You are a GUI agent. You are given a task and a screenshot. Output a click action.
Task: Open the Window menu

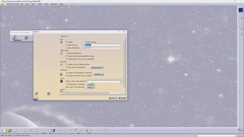54,4
